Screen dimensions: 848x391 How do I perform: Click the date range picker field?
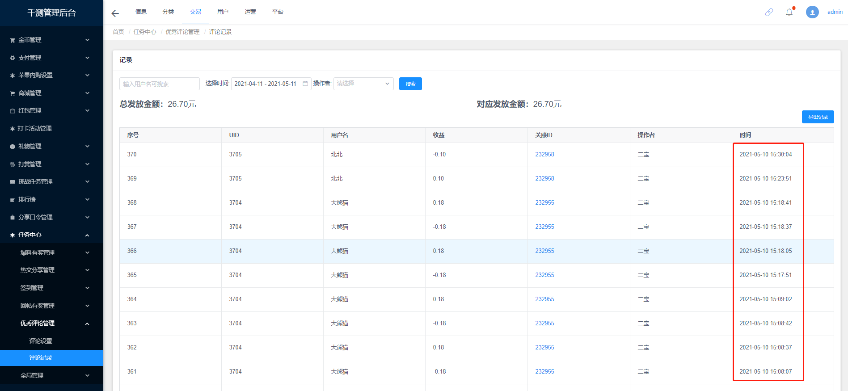tap(271, 84)
